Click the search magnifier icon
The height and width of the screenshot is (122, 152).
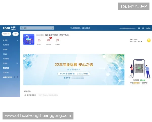pyautogui.click(x=22, y=28)
